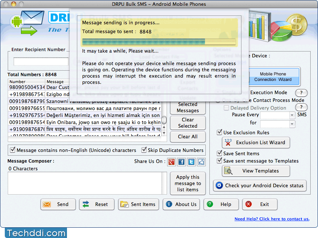Viewport: 318px width, 238px height.
Task: Click the Number column header
Action: coord(26,82)
